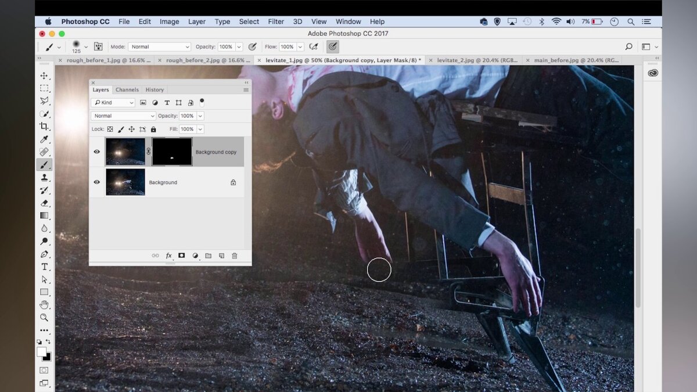Open the layer blending mode dropdown
Viewport: 697px width, 392px height.
click(x=124, y=116)
